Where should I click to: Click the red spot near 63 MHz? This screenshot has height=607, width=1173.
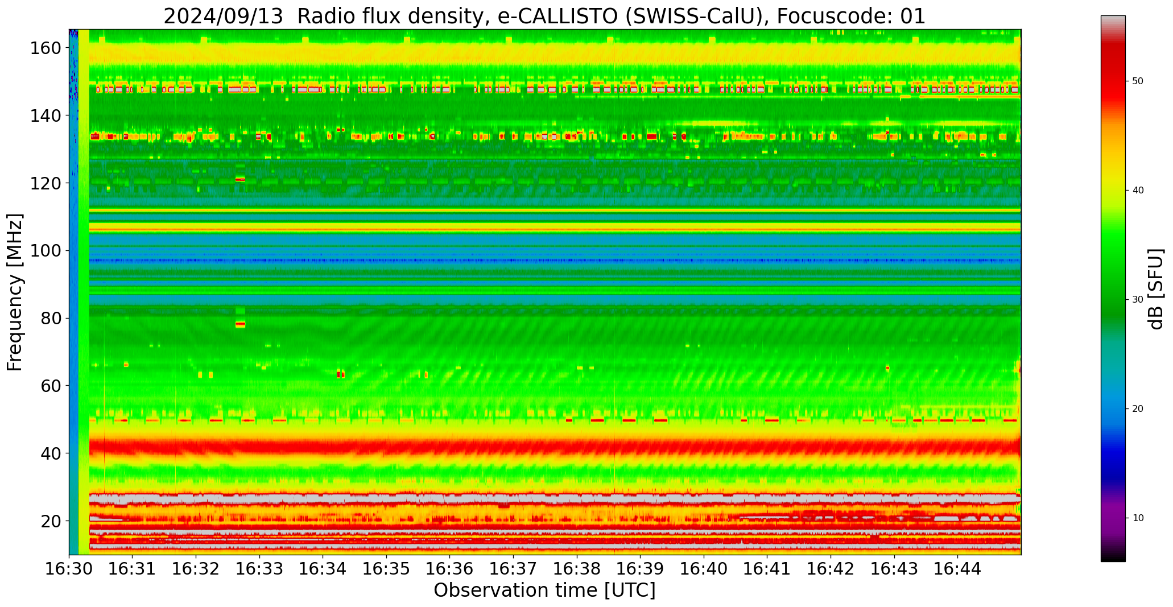coord(340,374)
